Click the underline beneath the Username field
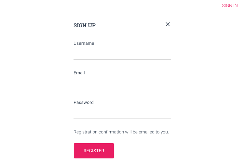Screen dimensions: 244x163 tap(122, 59)
